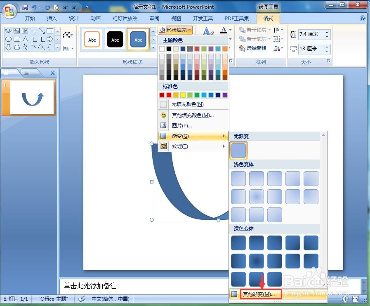
Task: Click the shape height field 7.4 厘米
Action: tap(311, 35)
